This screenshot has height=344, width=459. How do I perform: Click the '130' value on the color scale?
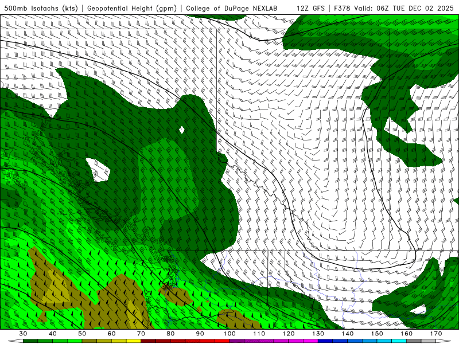[x=318, y=334]
